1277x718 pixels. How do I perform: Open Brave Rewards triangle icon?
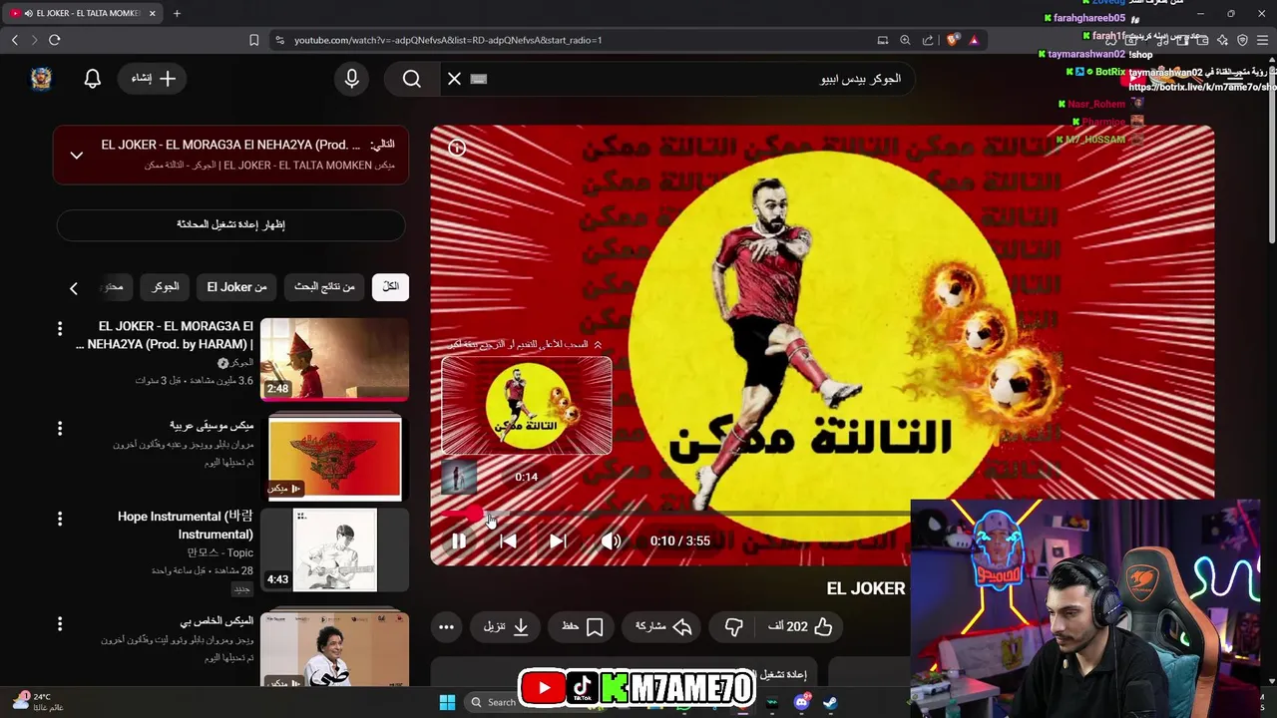(x=974, y=40)
